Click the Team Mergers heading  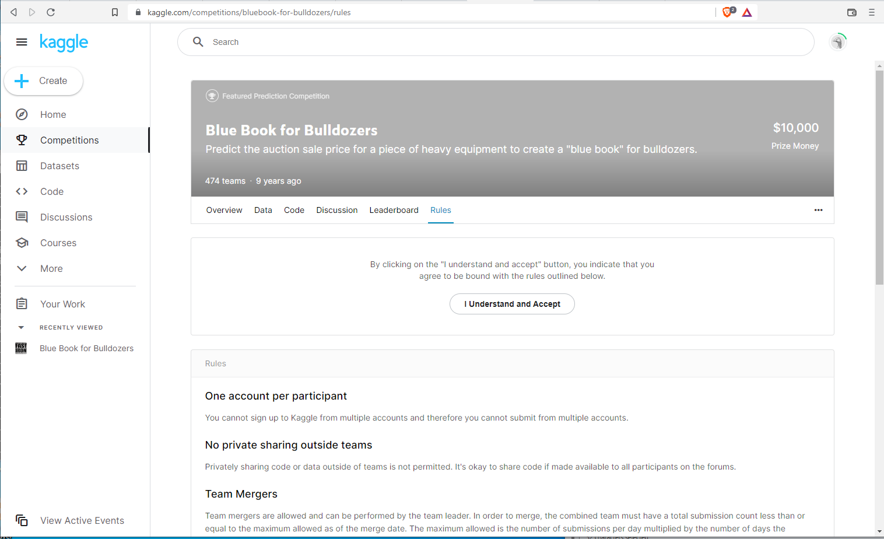coord(241,494)
